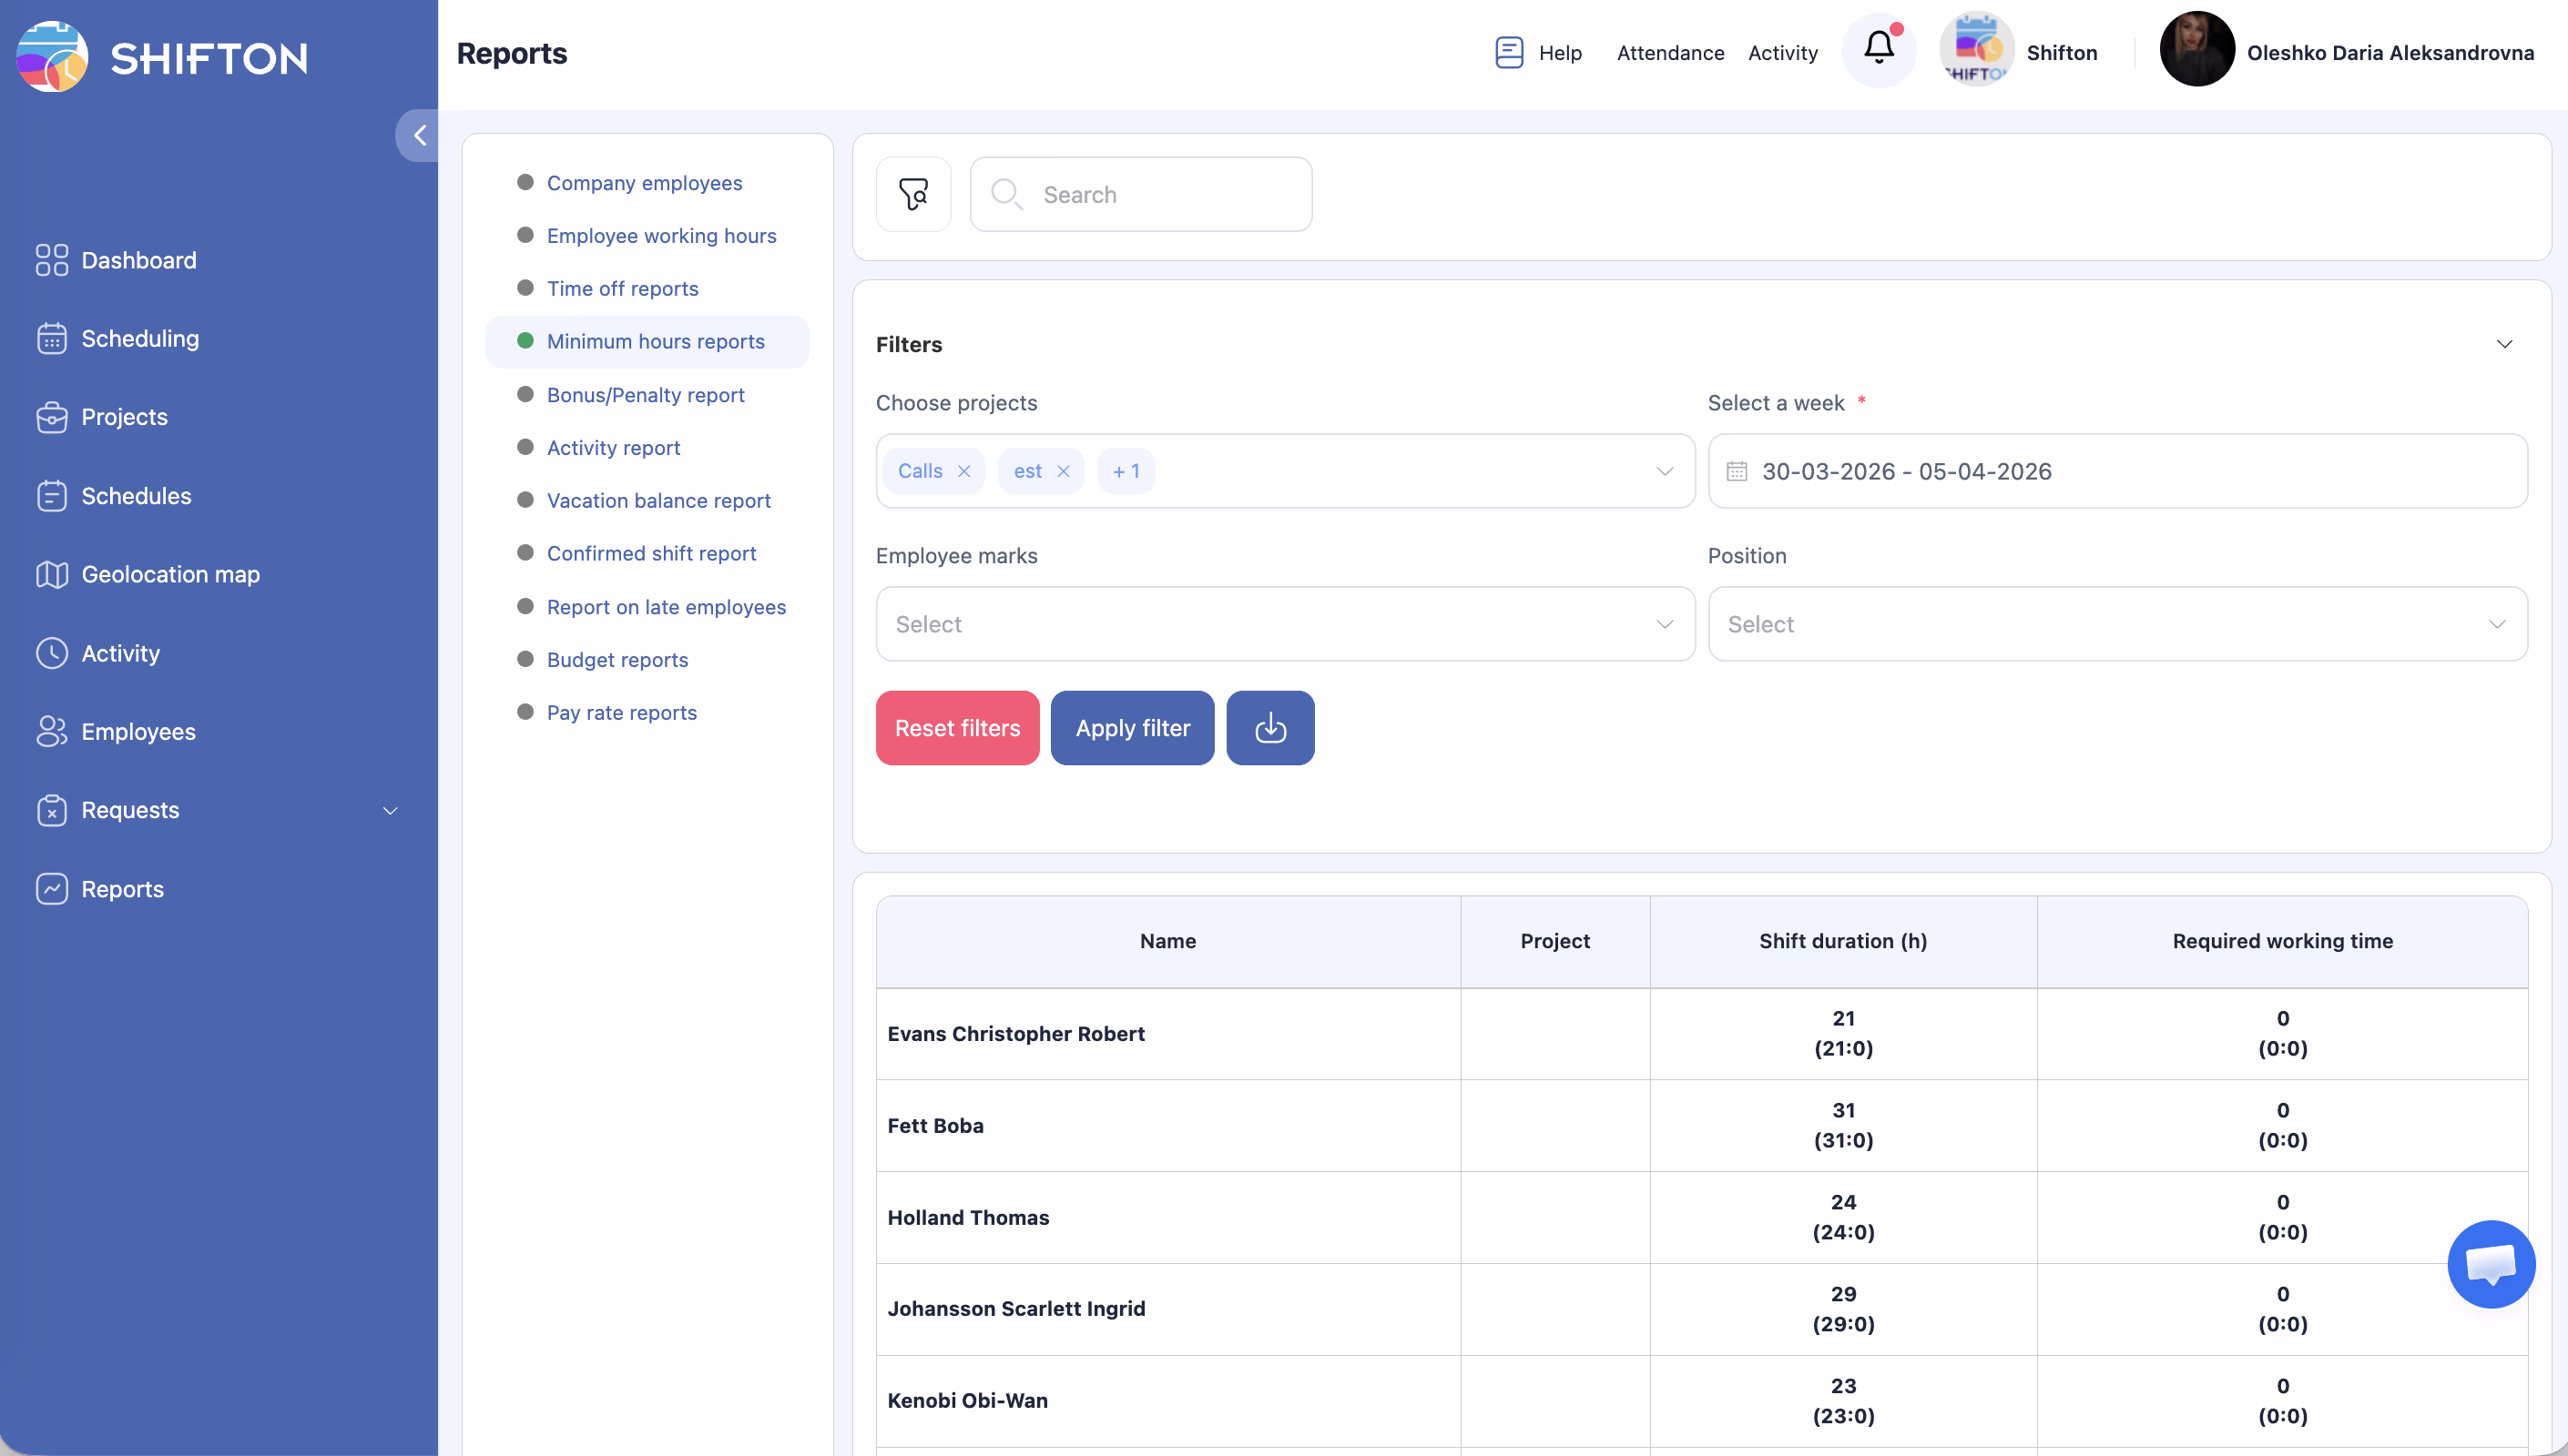2568x1456 pixels.
Task: Collapse the sidebar with arrow button
Action: (419, 135)
